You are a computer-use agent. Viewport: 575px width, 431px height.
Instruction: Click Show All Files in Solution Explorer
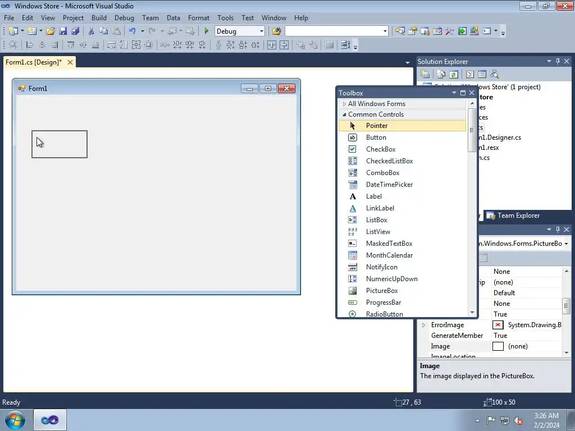[441, 75]
